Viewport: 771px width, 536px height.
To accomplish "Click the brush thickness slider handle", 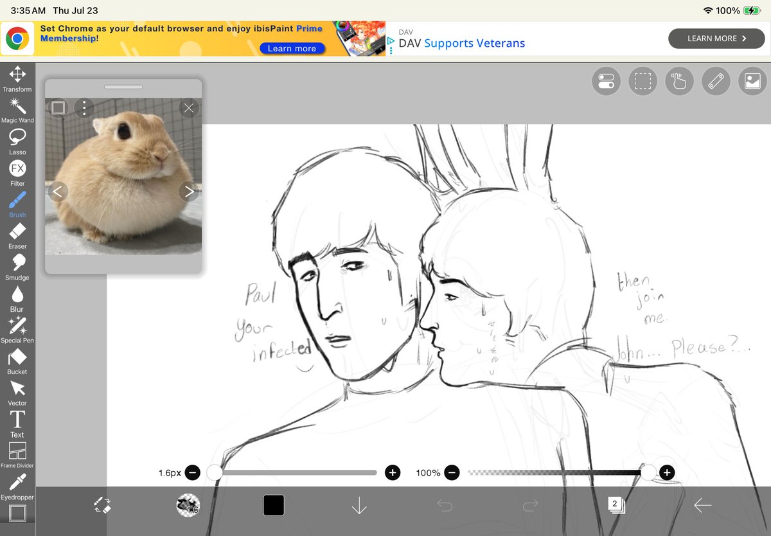I will pyautogui.click(x=215, y=473).
